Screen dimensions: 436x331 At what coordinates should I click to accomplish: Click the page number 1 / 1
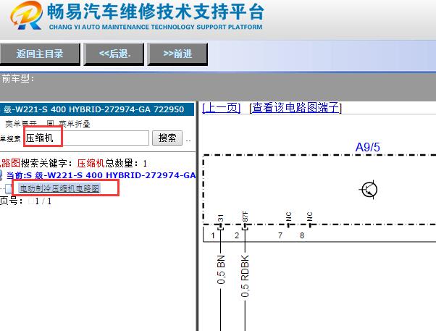click(x=43, y=201)
